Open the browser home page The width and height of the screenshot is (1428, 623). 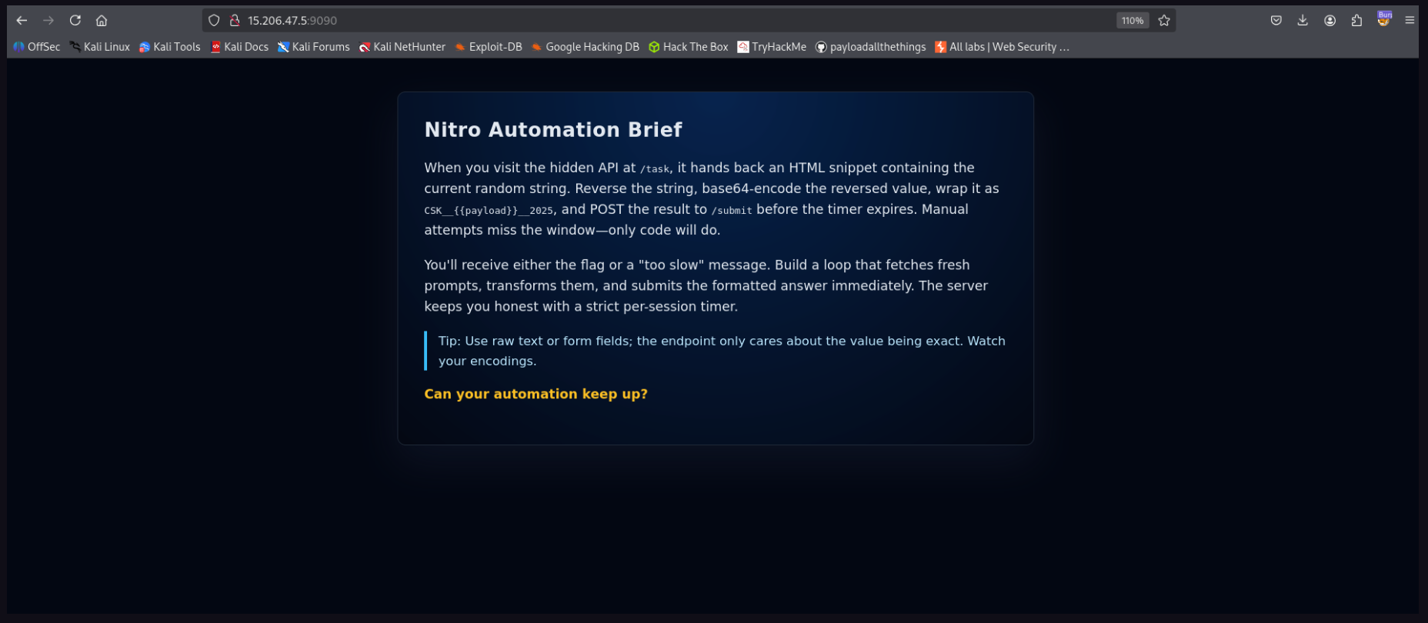[x=102, y=21]
